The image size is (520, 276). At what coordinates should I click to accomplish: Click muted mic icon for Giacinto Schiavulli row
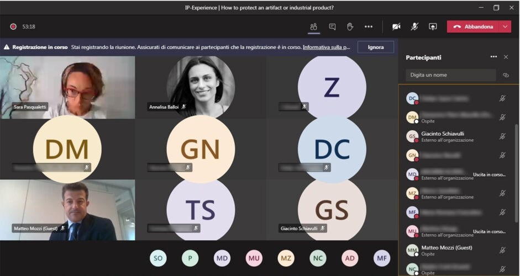pyautogui.click(x=502, y=136)
